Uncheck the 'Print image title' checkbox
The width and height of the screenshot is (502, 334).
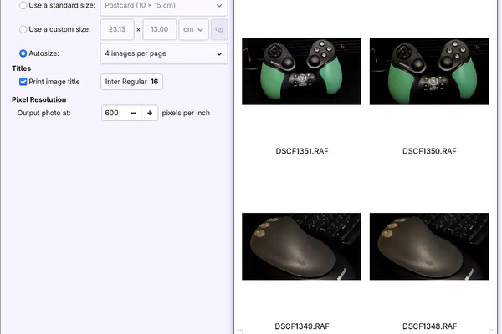pyautogui.click(x=23, y=82)
